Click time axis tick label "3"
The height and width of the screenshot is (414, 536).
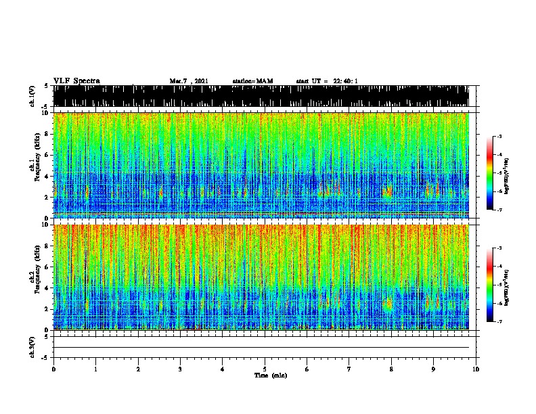[x=180, y=369]
